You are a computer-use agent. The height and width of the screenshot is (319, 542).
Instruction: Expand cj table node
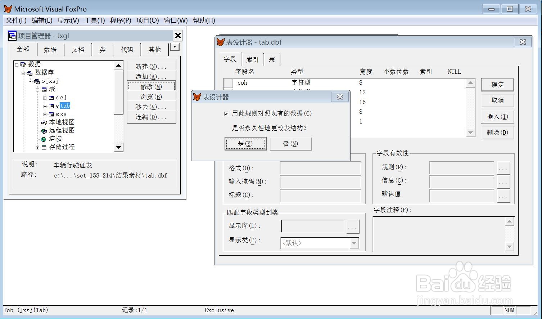point(45,98)
